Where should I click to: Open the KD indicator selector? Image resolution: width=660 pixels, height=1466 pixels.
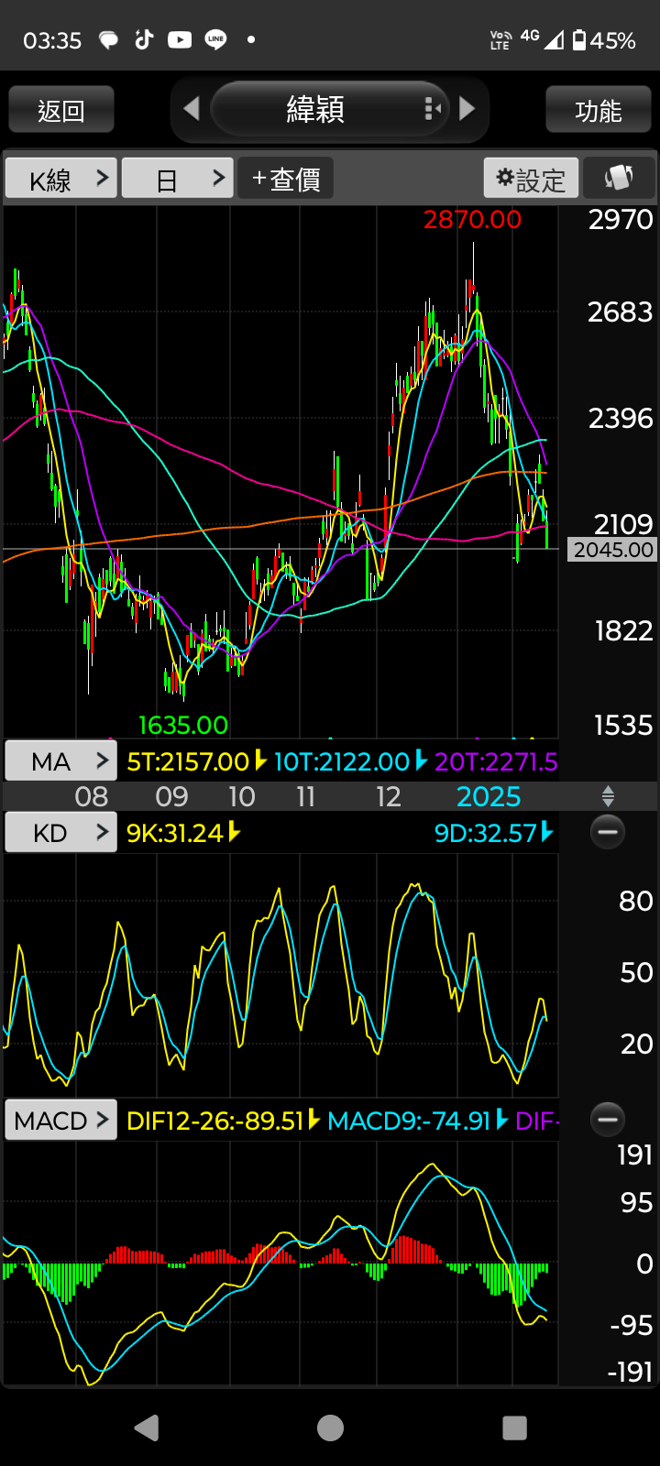61,832
